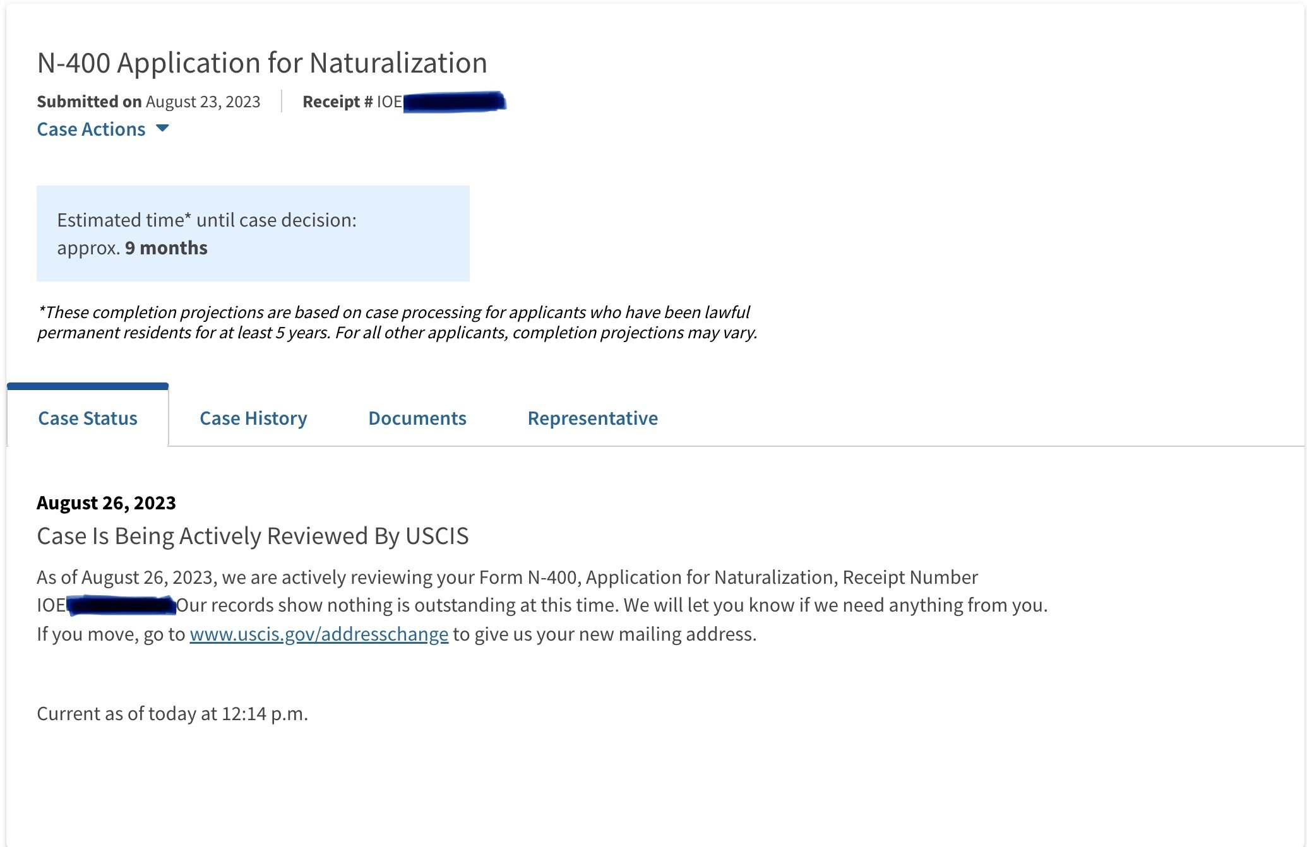Open the Documents tab

[x=417, y=418]
